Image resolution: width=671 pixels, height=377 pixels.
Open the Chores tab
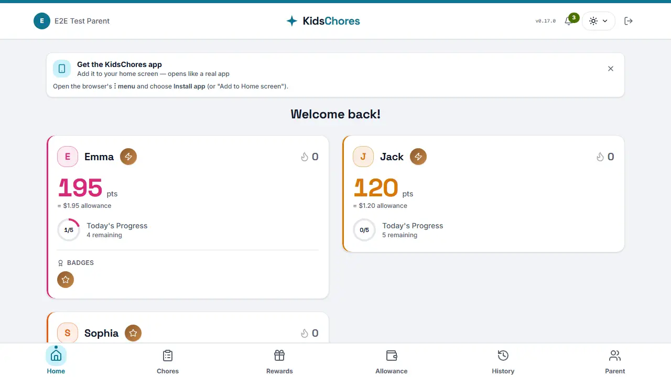pyautogui.click(x=168, y=360)
